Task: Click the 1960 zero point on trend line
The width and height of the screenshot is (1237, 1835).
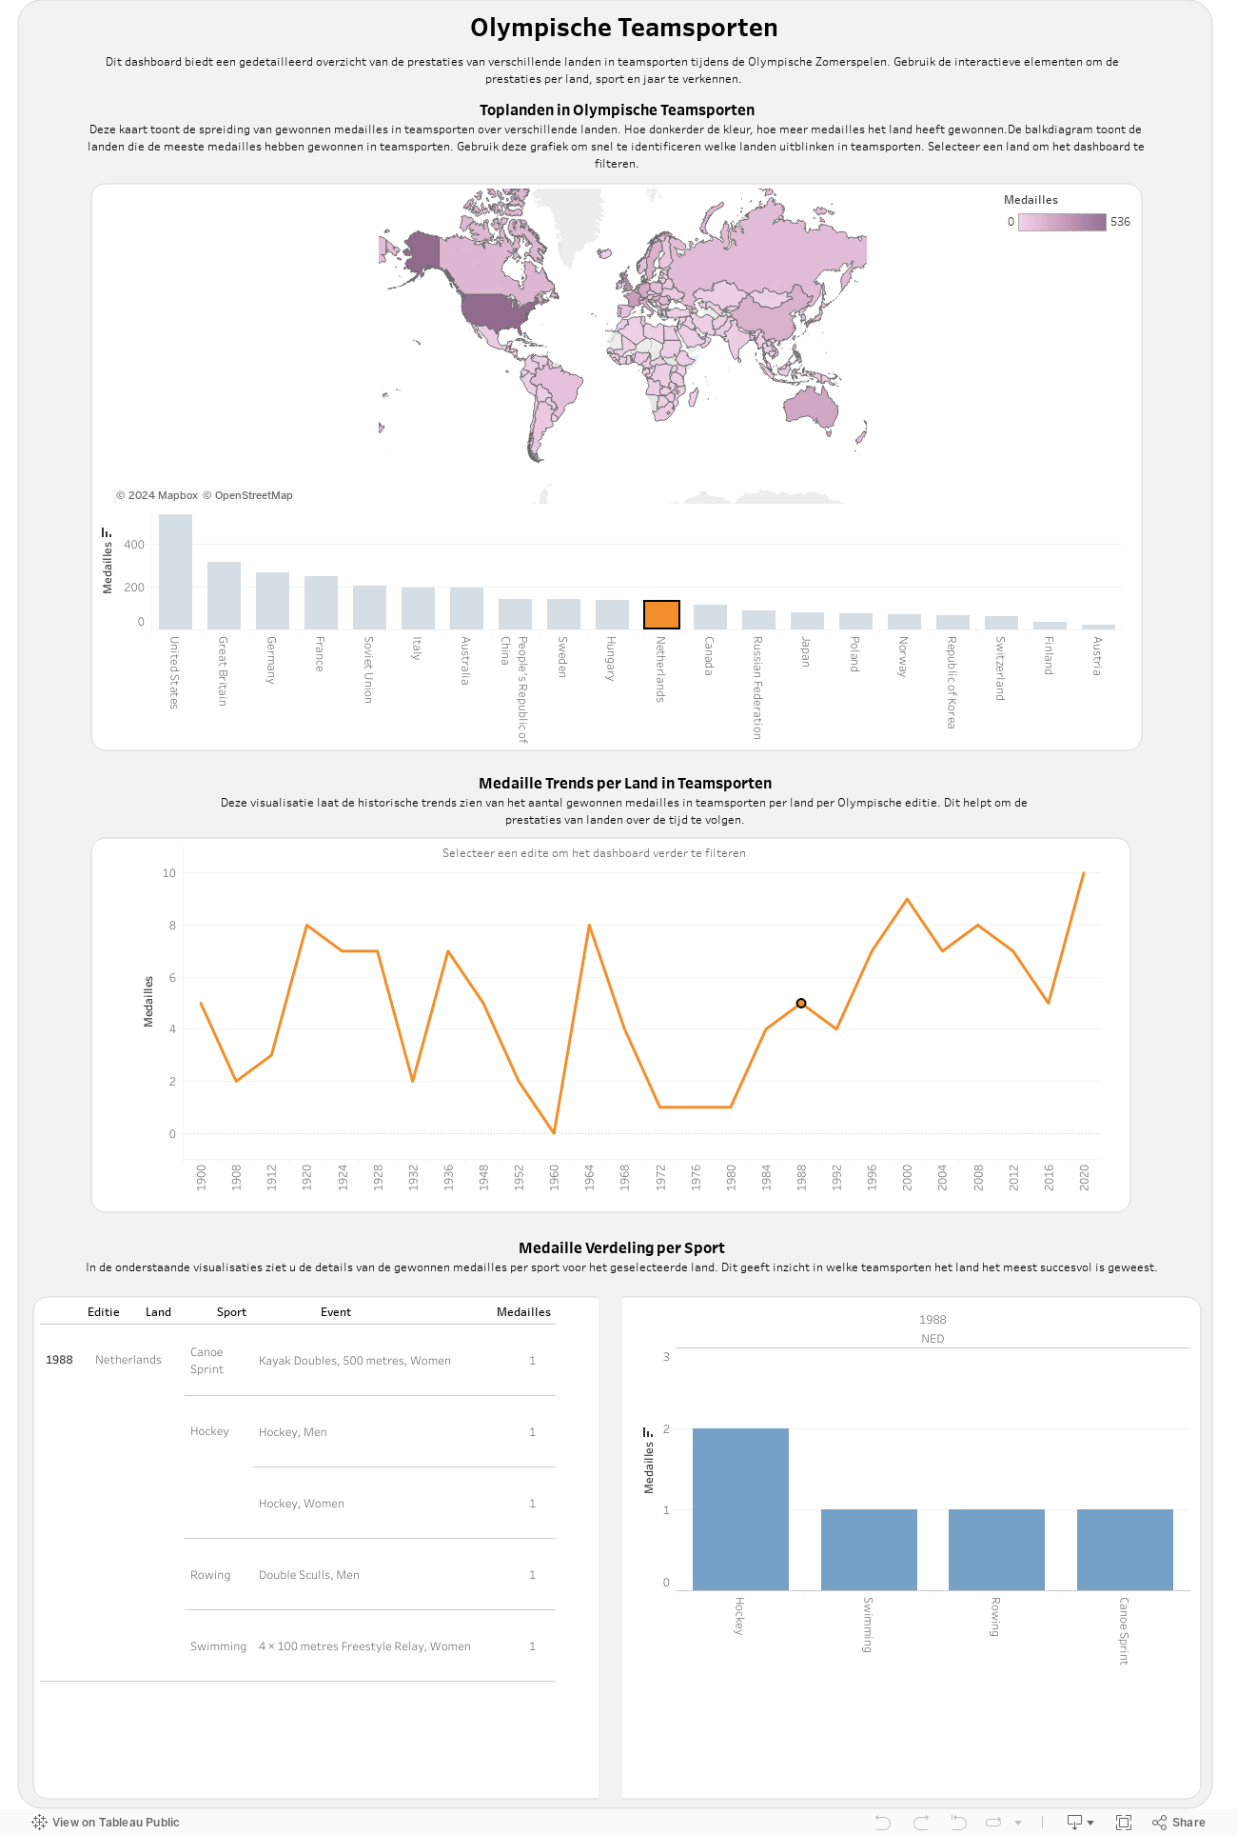Action: 554,1133
